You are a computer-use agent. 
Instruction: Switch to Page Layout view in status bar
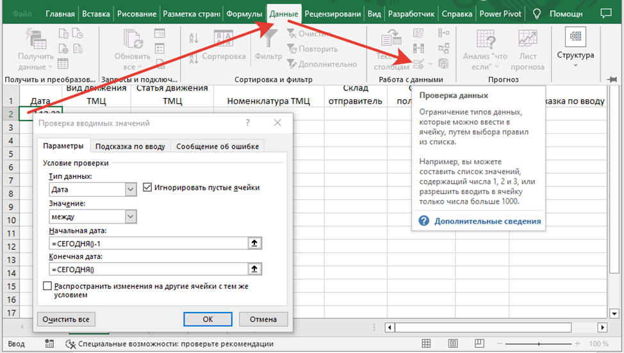[x=453, y=343]
